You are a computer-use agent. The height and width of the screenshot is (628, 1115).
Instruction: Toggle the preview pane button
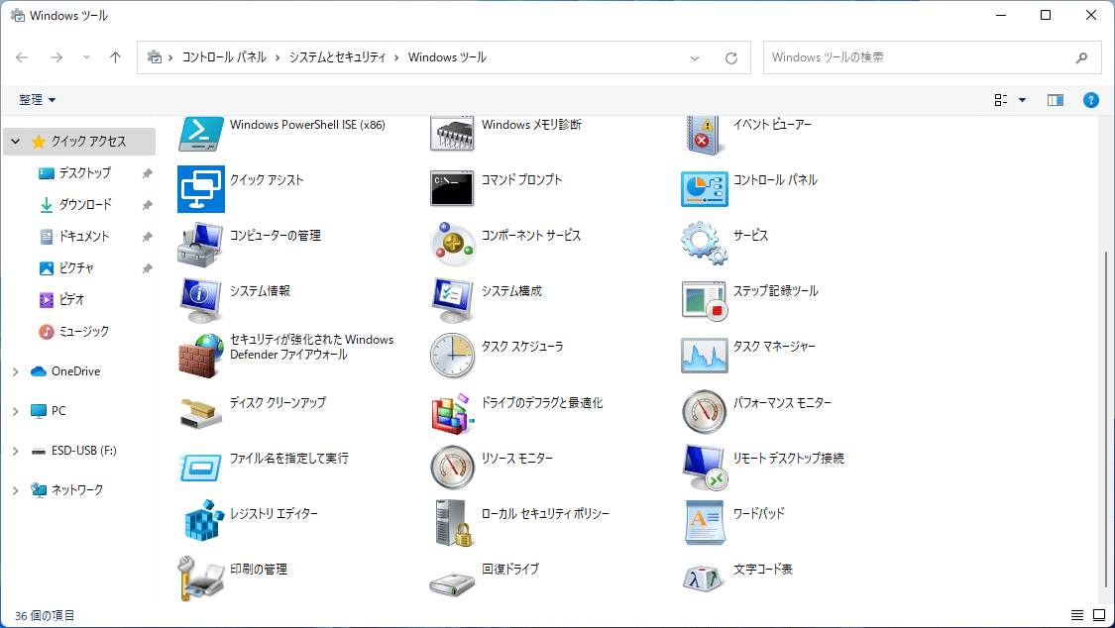pyautogui.click(x=1056, y=100)
